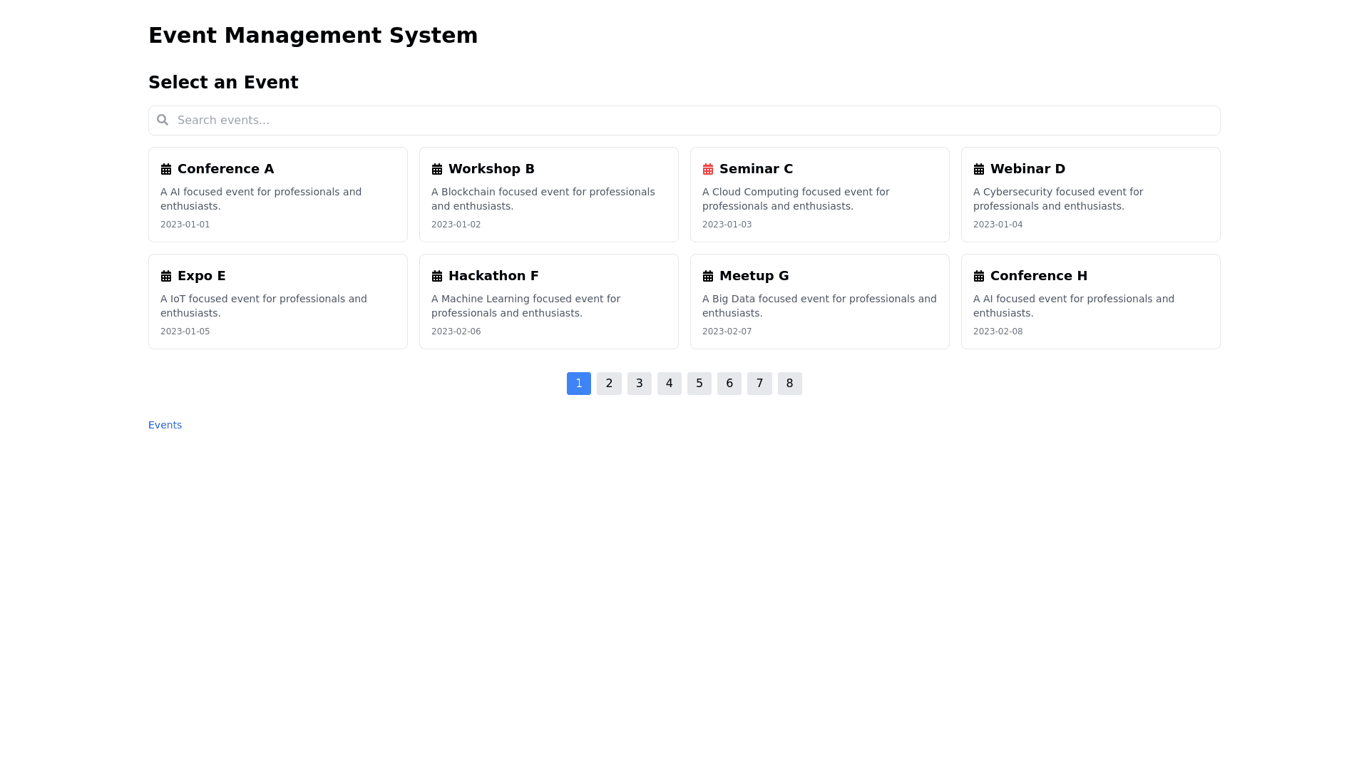Click red calendar icon by Seminar C
Screen dimensions: 1369x770
708,169
